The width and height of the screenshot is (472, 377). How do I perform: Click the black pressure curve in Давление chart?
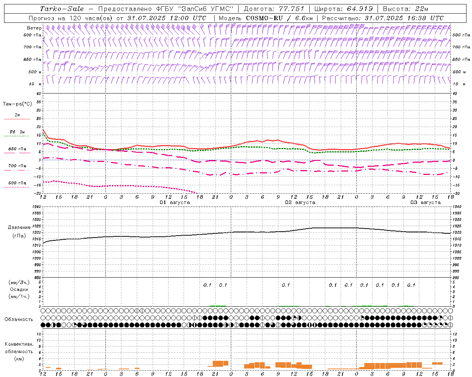(246, 232)
